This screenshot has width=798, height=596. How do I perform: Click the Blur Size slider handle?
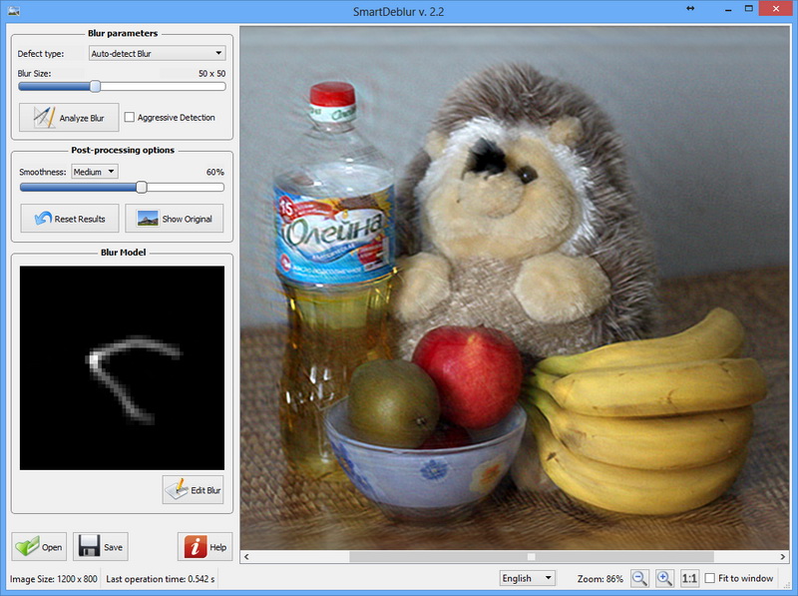(x=95, y=86)
